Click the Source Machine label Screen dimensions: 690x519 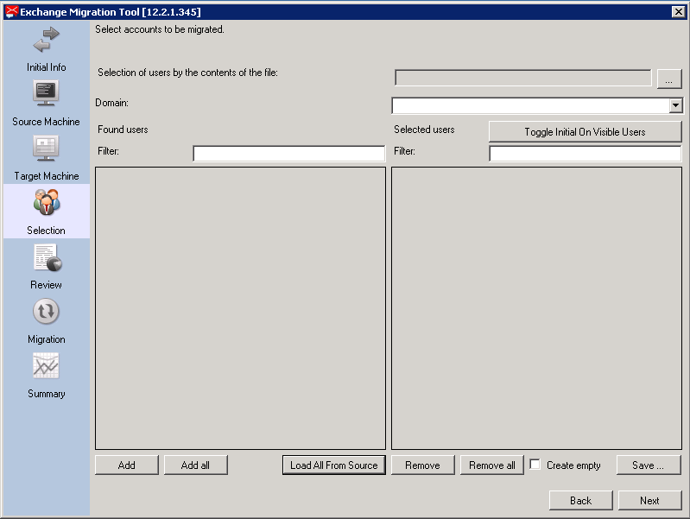click(47, 122)
